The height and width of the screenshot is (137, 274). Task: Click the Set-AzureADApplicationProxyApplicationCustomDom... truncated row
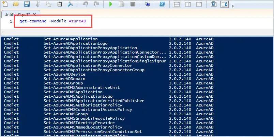(x=105, y=57)
